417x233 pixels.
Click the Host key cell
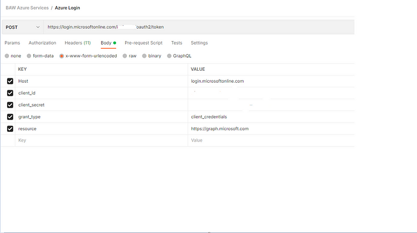102,81
